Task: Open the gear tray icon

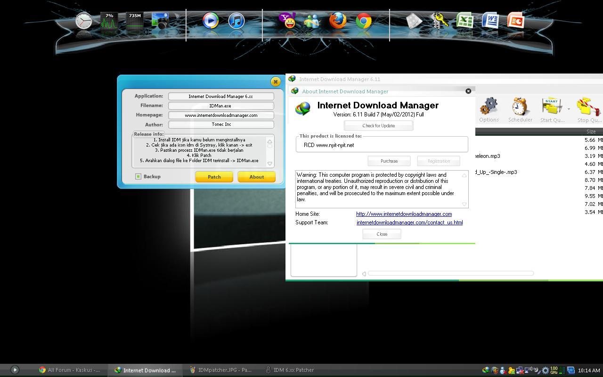Action: coord(546,370)
